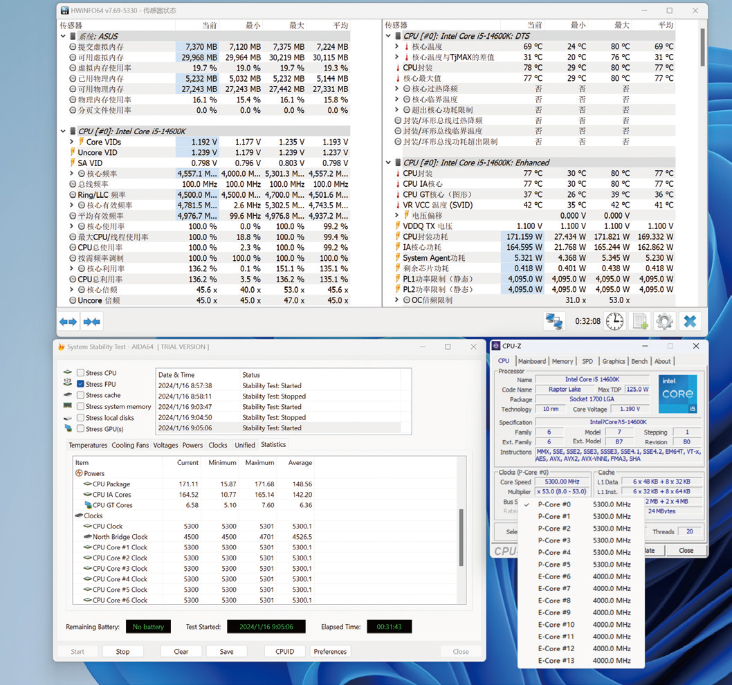Image resolution: width=732 pixels, height=685 pixels.
Task: Click the Stress FPU 123 icon
Action: tap(68, 383)
